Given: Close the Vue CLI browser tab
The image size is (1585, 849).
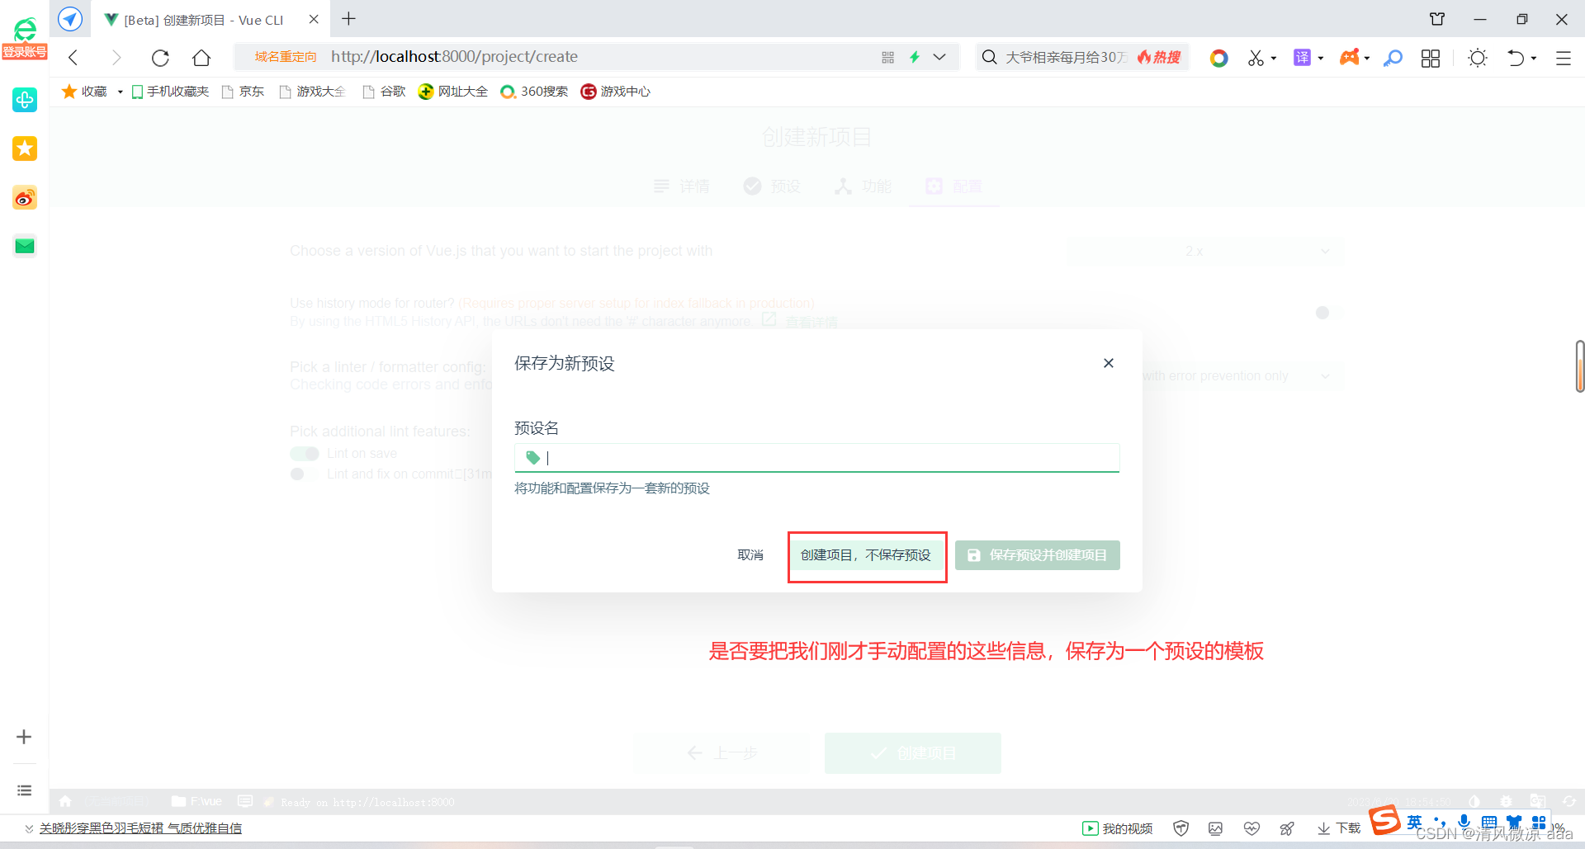Looking at the screenshot, I should pyautogui.click(x=314, y=19).
